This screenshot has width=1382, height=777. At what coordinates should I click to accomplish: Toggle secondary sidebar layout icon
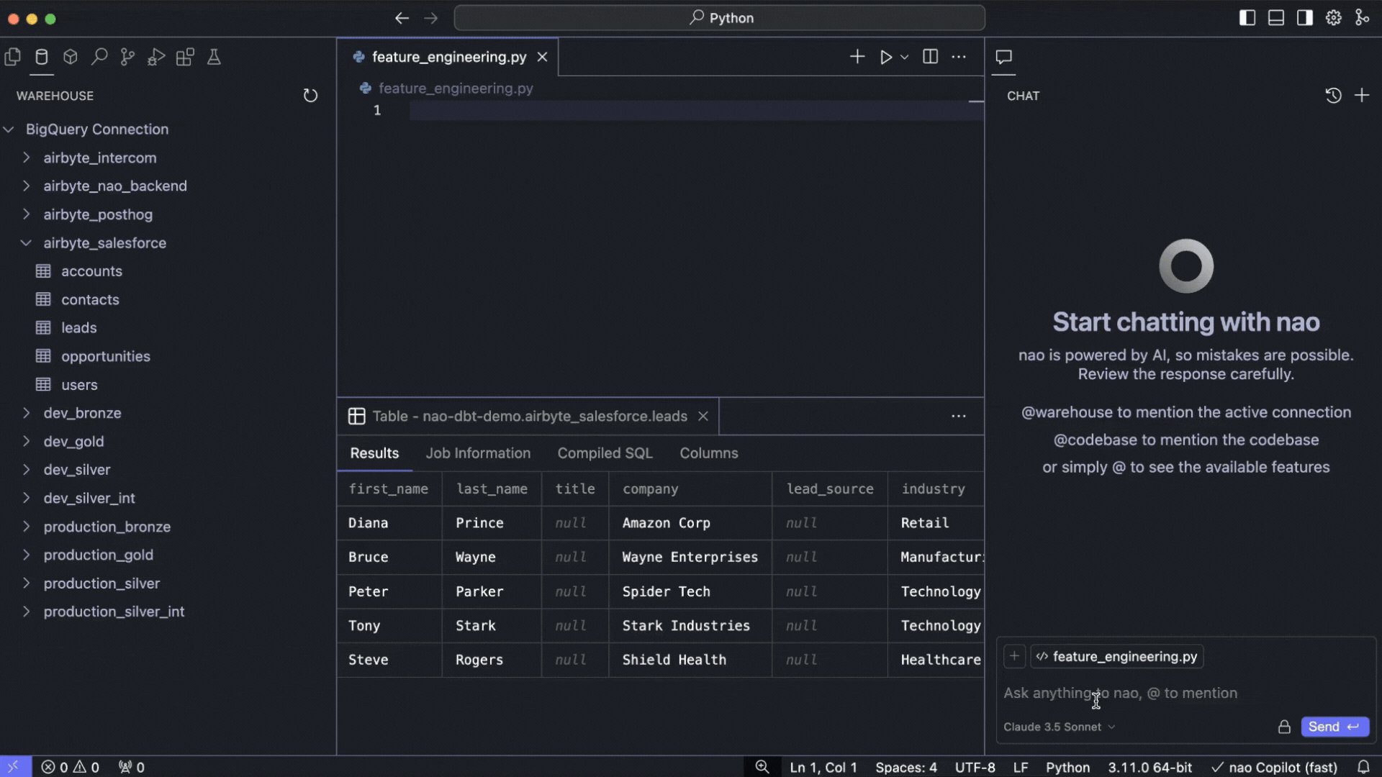coord(1305,18)
